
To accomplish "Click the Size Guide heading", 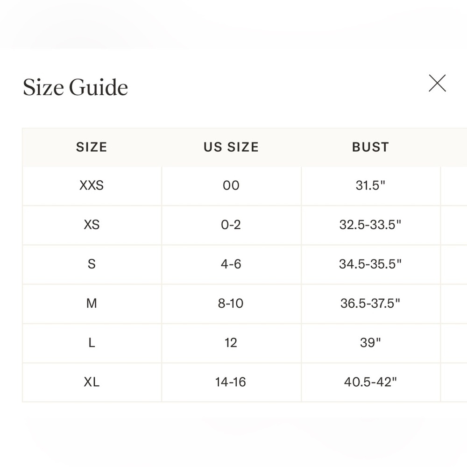I will [x=75, y=87].
